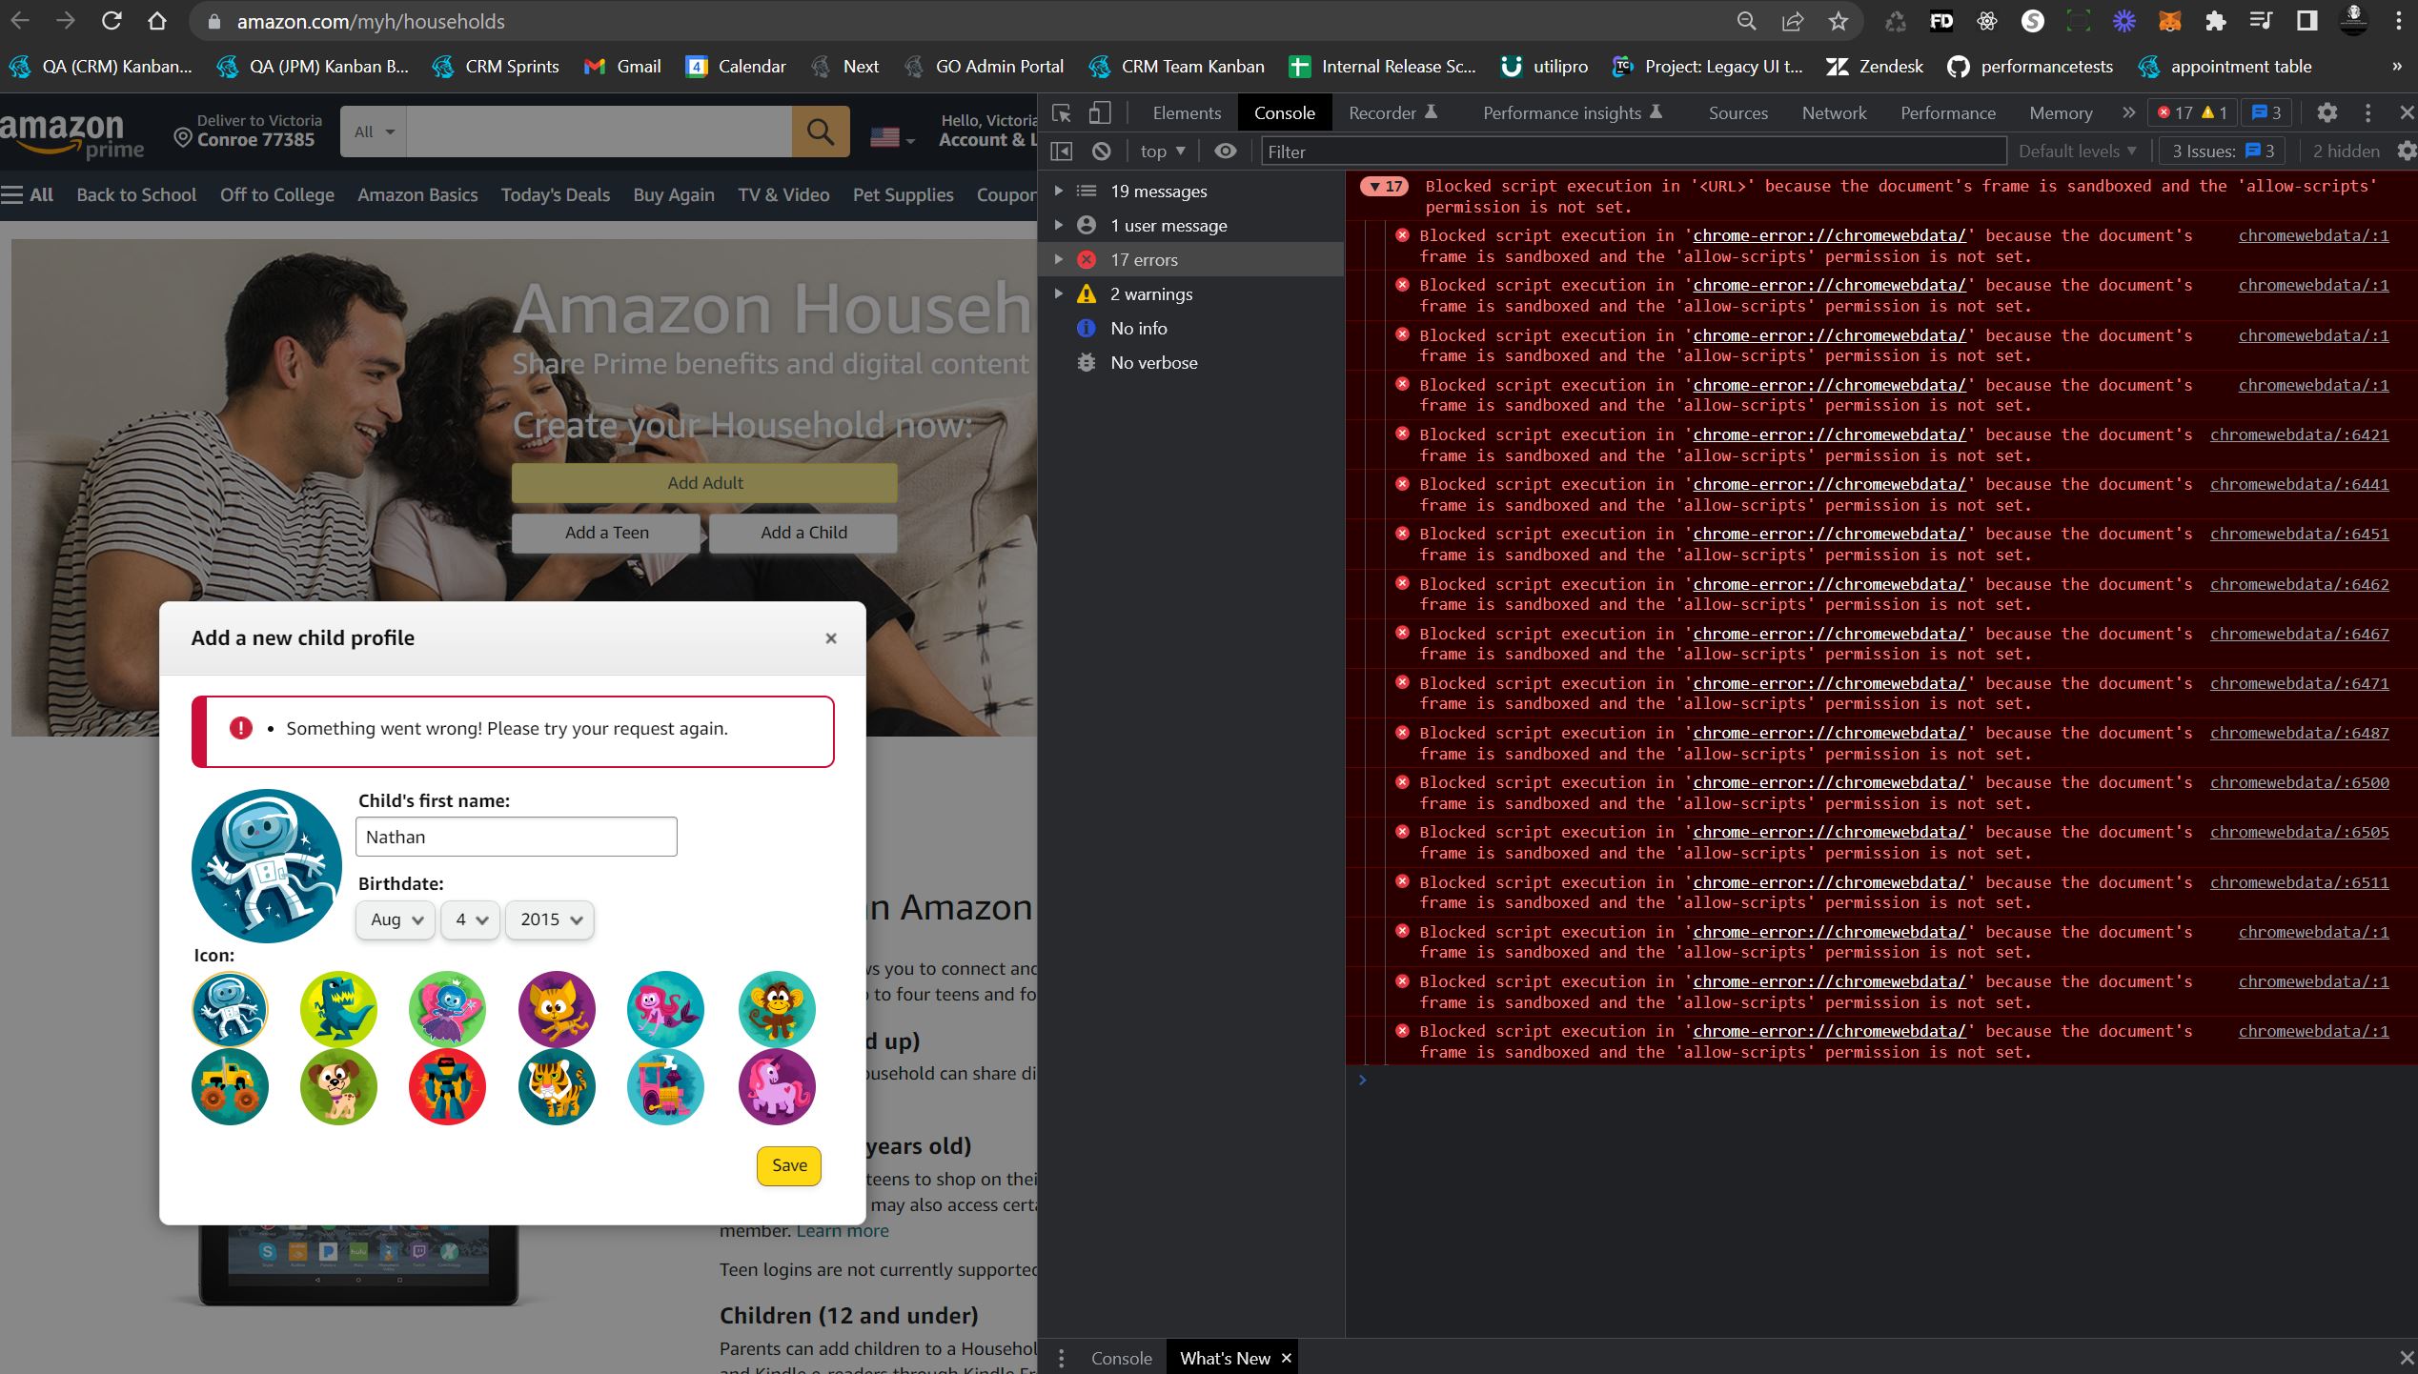Screen dimensions: 2418x1374
Task: Clear the console with the ban icon
Action: tap(1102, 152)
